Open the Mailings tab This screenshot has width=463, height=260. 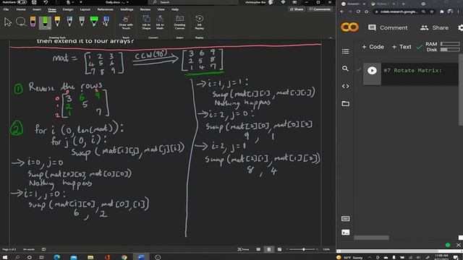(x=127, y=9)
